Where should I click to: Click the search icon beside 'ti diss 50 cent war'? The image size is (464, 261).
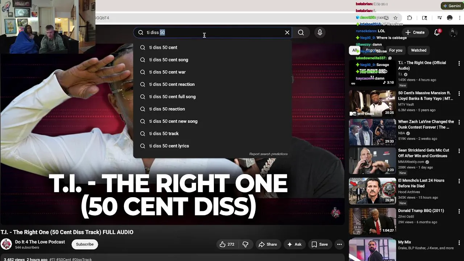pyautogui.click(x=142, y=72)
